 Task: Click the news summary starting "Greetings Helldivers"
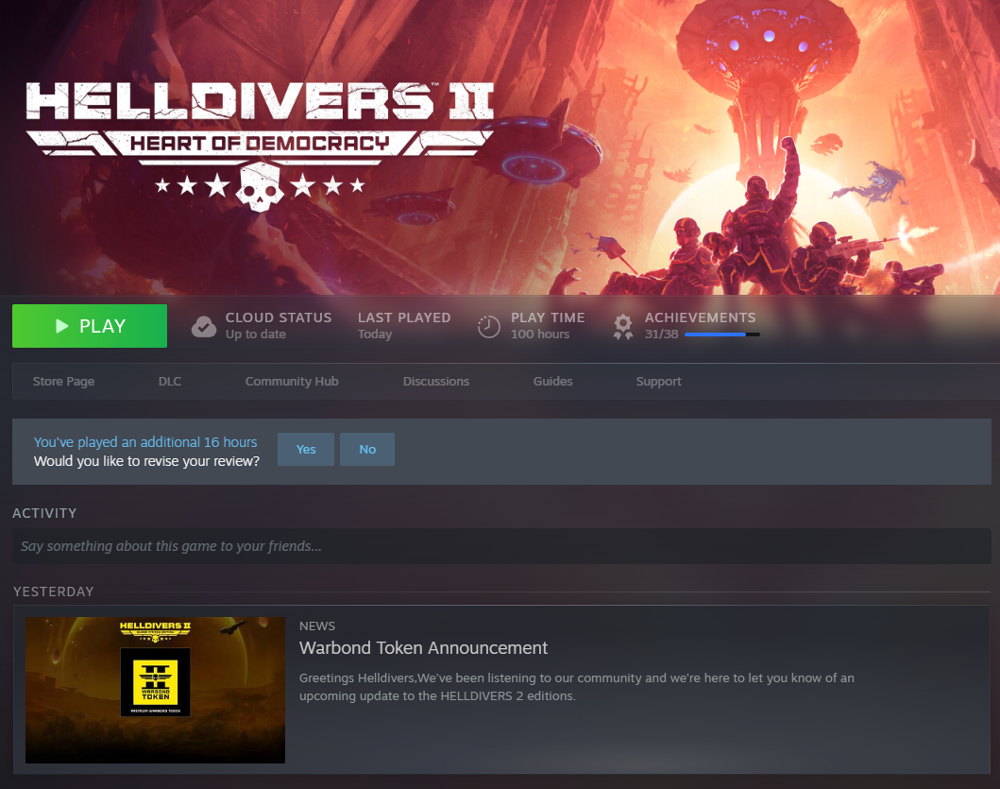[x=577, y=687]
